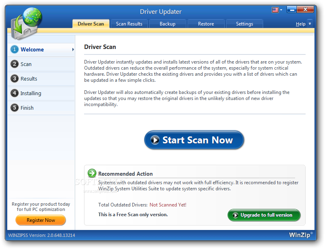Expand the Help menu dropdown arrow
The width and height of the screenshot is (325, 249).
310,23
